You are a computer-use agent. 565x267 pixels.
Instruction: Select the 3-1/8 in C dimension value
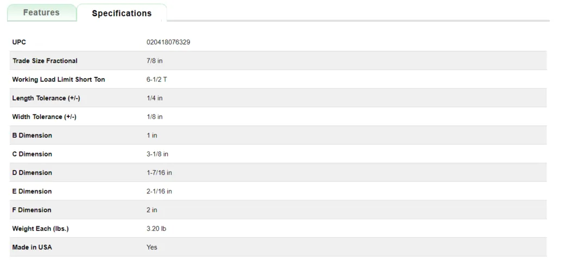click(157, 154)
